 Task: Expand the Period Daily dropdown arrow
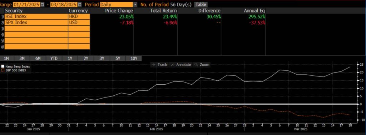(x=135, y=4)
